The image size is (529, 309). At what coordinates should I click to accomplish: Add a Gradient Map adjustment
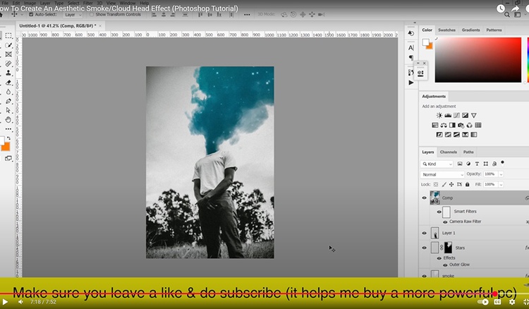click(x=474, y=135)
